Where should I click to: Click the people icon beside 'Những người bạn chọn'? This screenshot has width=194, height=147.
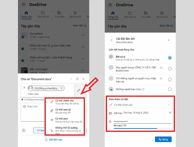[111, 89]
